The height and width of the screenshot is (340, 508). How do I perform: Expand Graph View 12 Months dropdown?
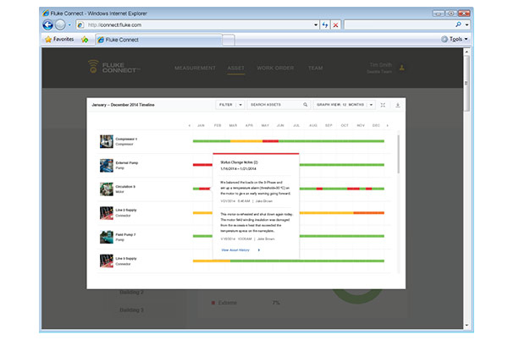344,105
